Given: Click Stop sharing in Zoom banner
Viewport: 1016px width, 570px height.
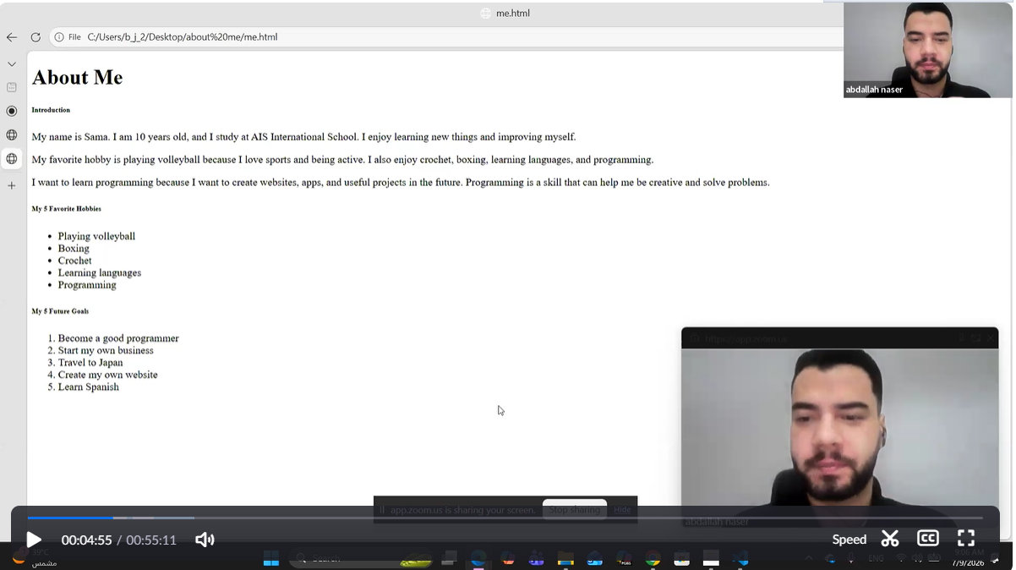Looking at the screenshot, I should [x=574, y=509].
